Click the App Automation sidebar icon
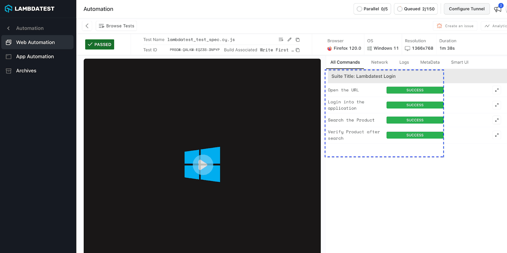The image size is (507, 253). click(9, 57)
